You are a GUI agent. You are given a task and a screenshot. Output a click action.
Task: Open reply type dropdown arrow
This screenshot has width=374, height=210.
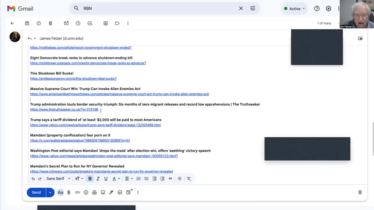click(35, 38)
